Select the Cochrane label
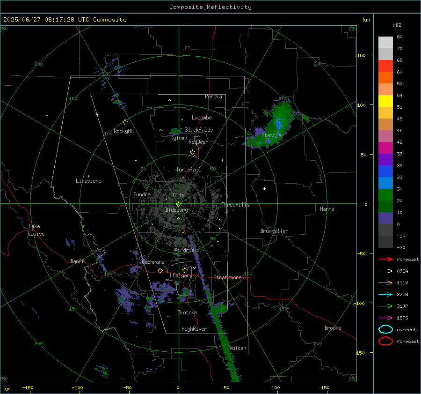Screen dimensions: 421x394 tap(153, 262)
